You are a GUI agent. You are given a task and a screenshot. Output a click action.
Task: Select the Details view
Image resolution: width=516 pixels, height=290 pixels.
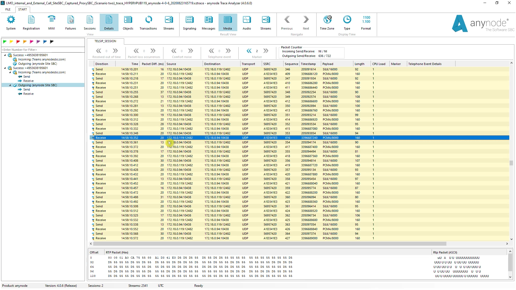[109, 23]
